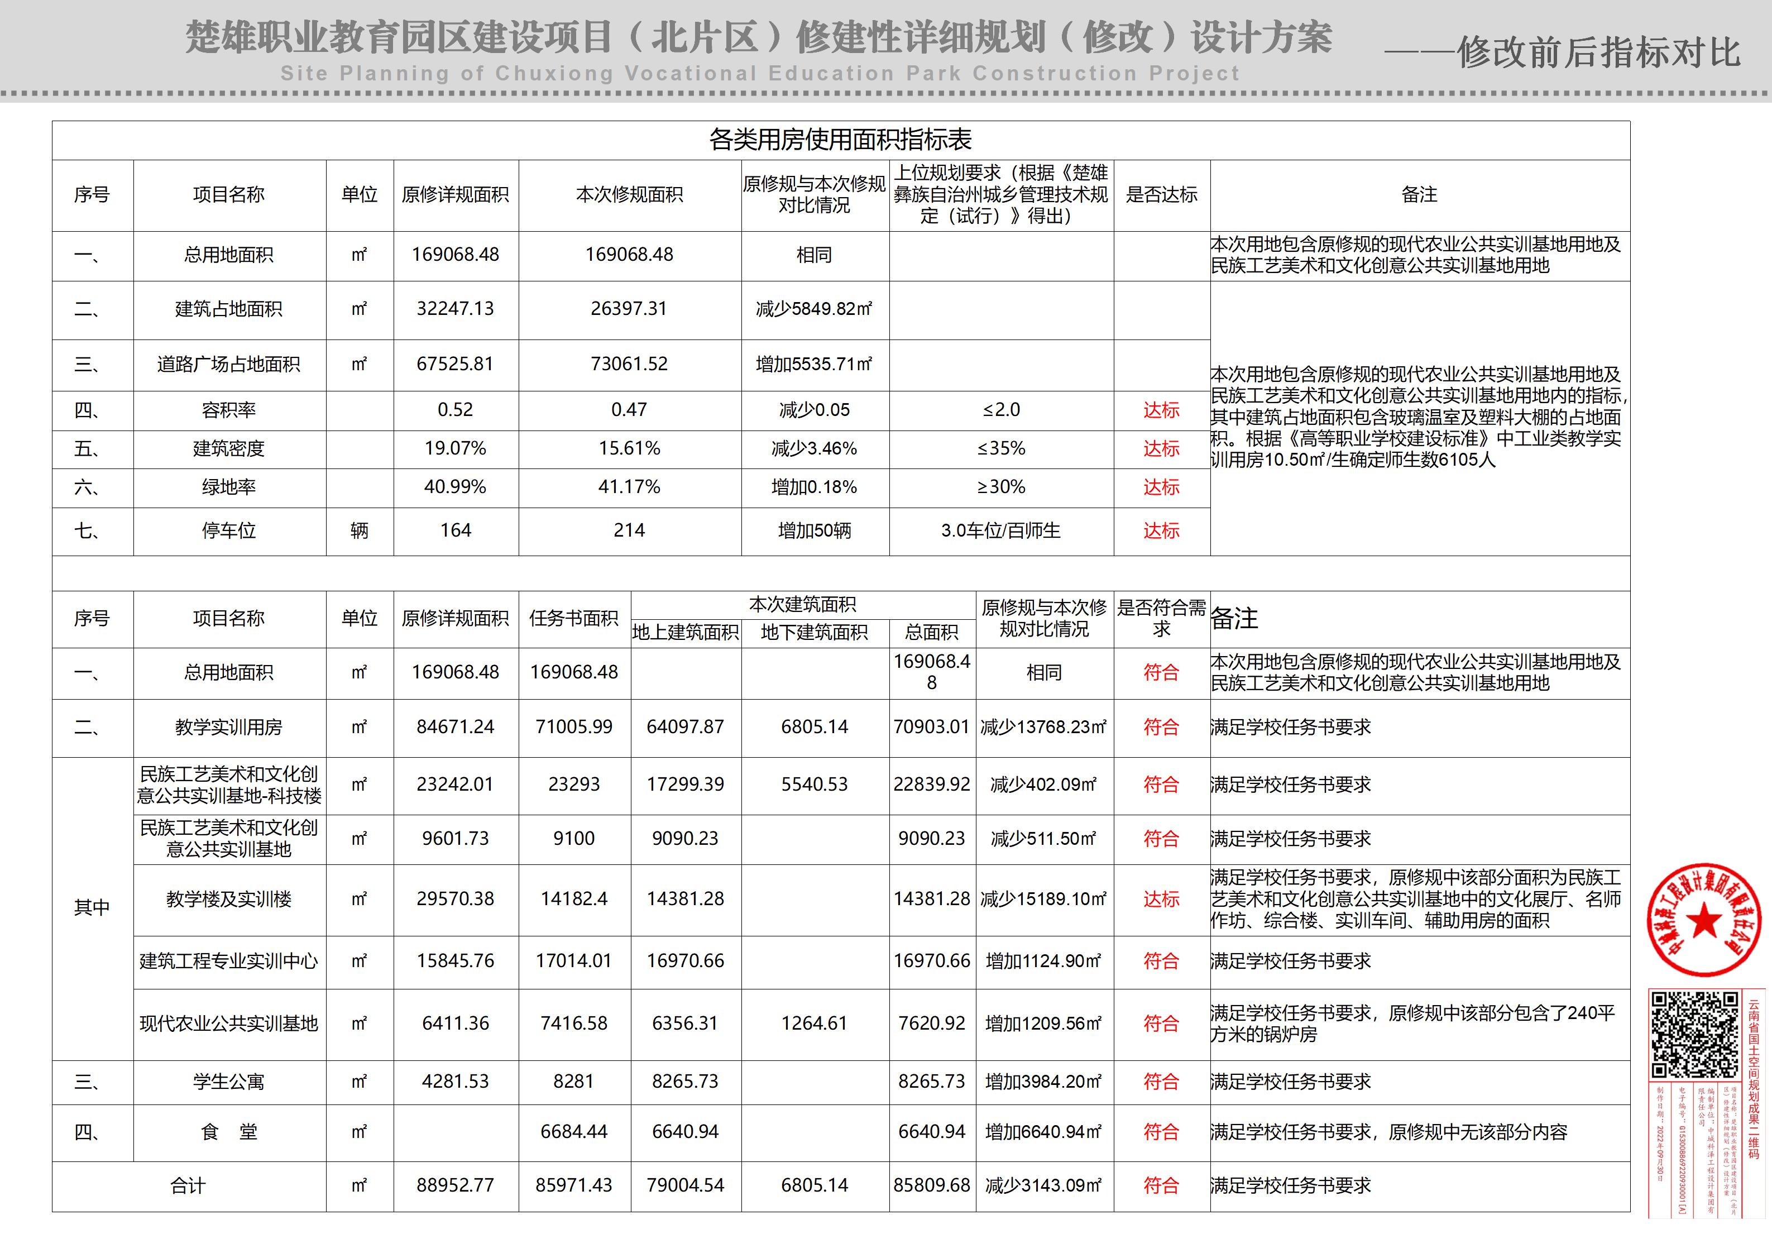The height and width of the screenshot is (1253, 1772).
Task: Click the '≤35%' building density requirement cell
Action: (x=1001, y=448)
